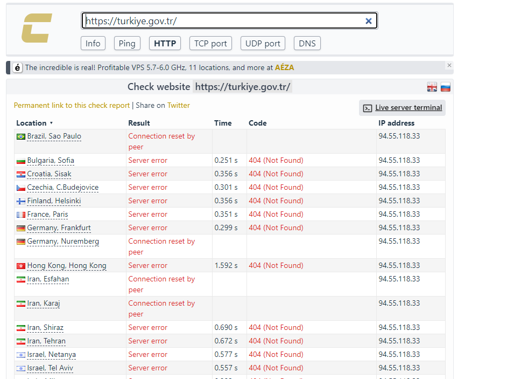Open the France, Paris location
This screenshot has height=379, width=521.
(47, 214)
